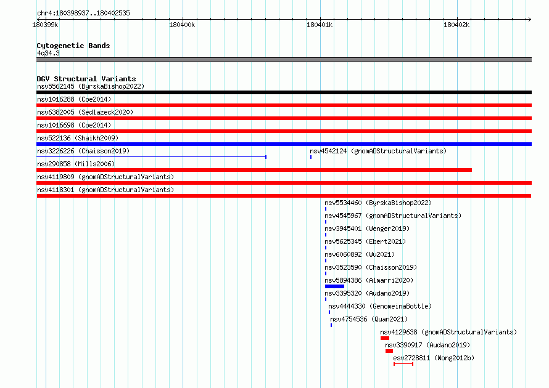This screenshot has height=388, width=549.
Task: Open nsv6060892 (Wu2021) label
Action: [x=360, y=254]
